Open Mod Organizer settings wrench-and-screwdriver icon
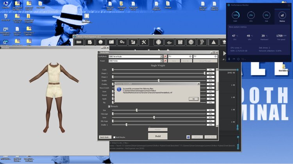The image size is (293, 164). tap(144, 42)
